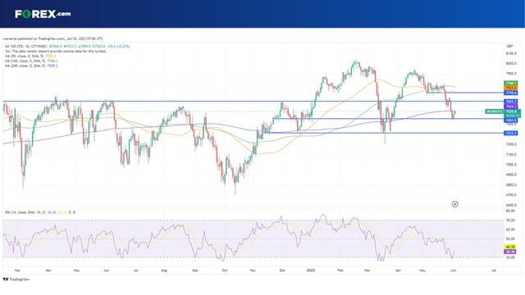Click the 70.00 level on the RSI axis
Screen dimensions: 525x295
click(x=510, y=220)
